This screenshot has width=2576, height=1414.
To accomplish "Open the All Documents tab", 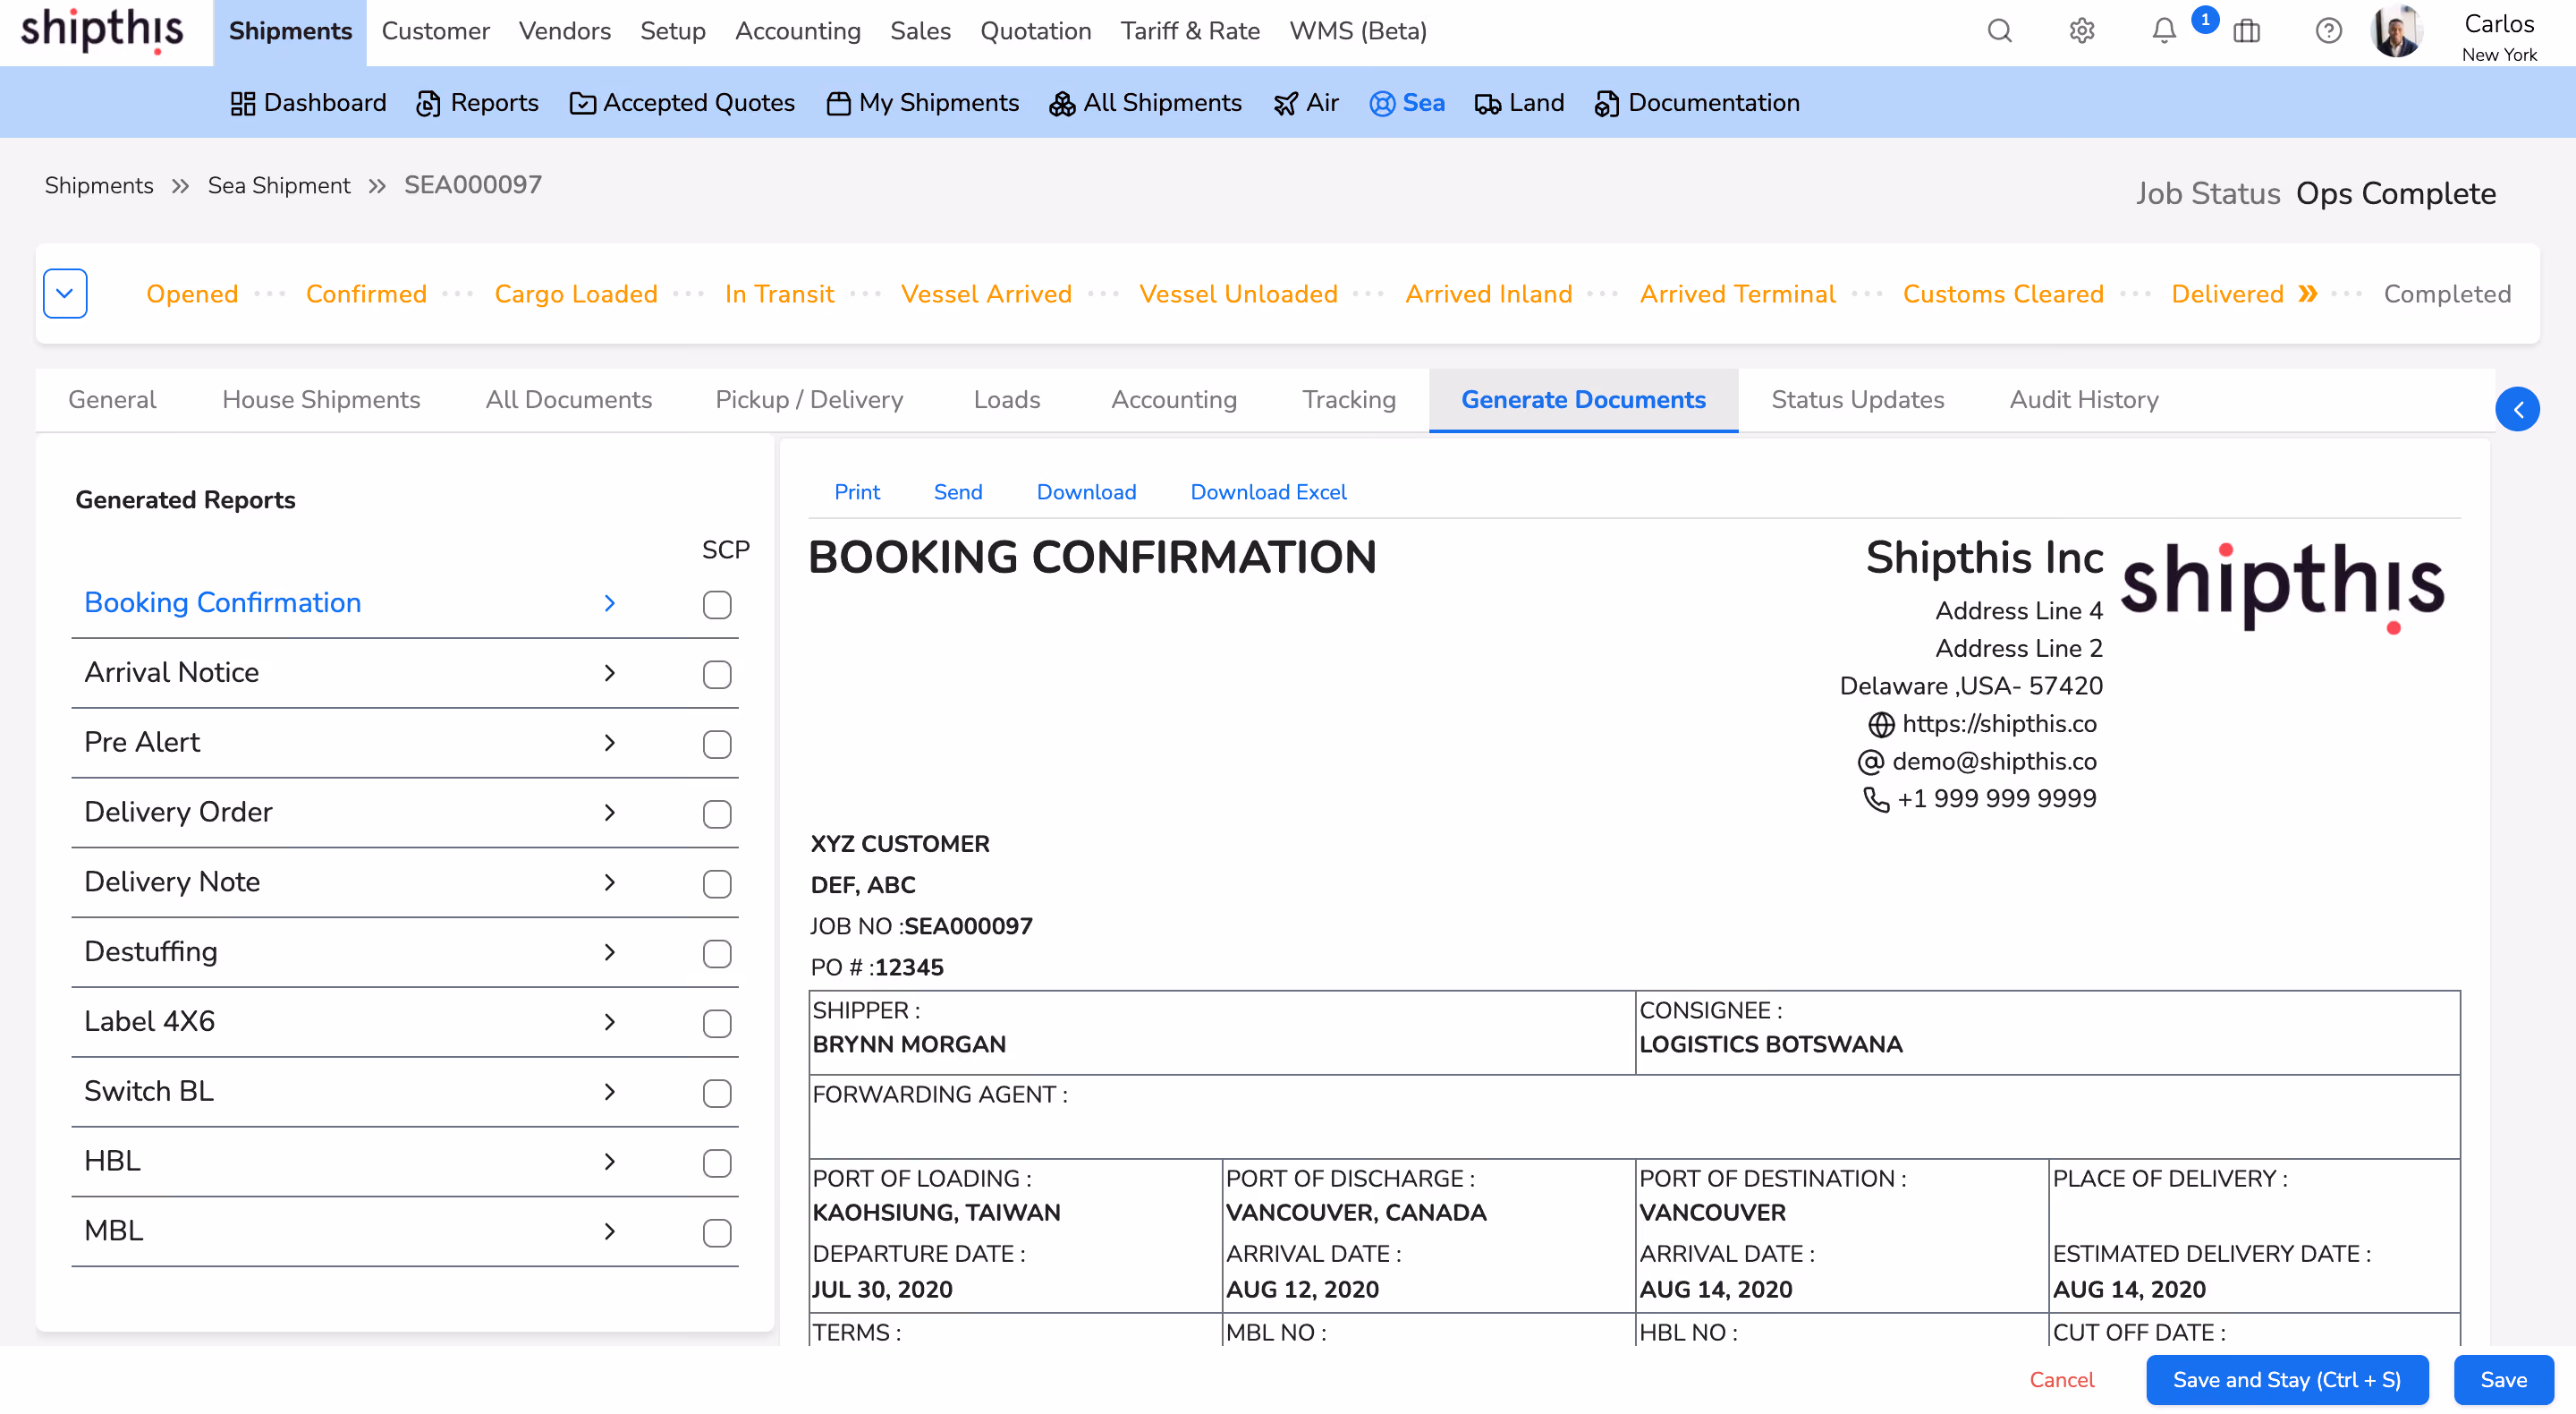I will click(x=568, y=400).
